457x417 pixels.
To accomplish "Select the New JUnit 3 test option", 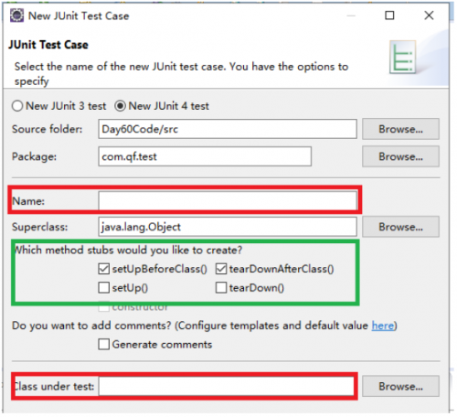I will [17, 106].
